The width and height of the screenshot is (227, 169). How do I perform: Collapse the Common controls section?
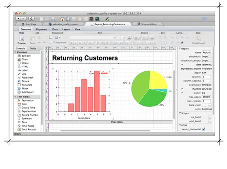(15, 52)
